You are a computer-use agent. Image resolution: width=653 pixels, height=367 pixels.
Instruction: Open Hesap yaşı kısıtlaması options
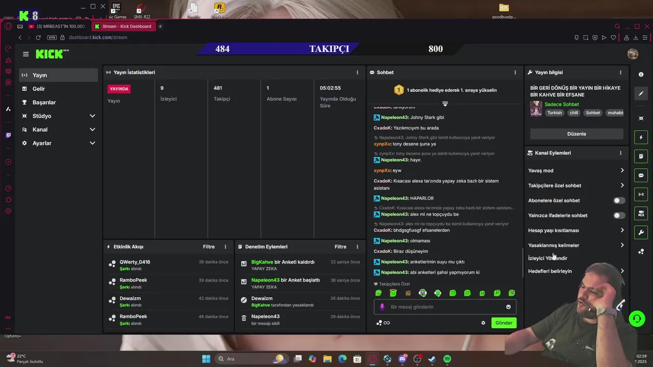pos(576,230)
